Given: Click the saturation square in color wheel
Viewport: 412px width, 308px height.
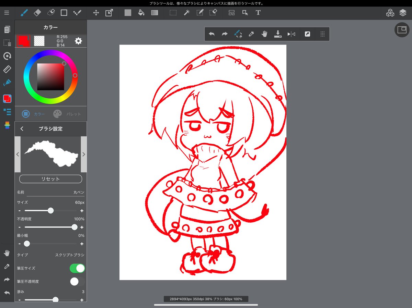Looking at the screenshot, I should [50, 77].
